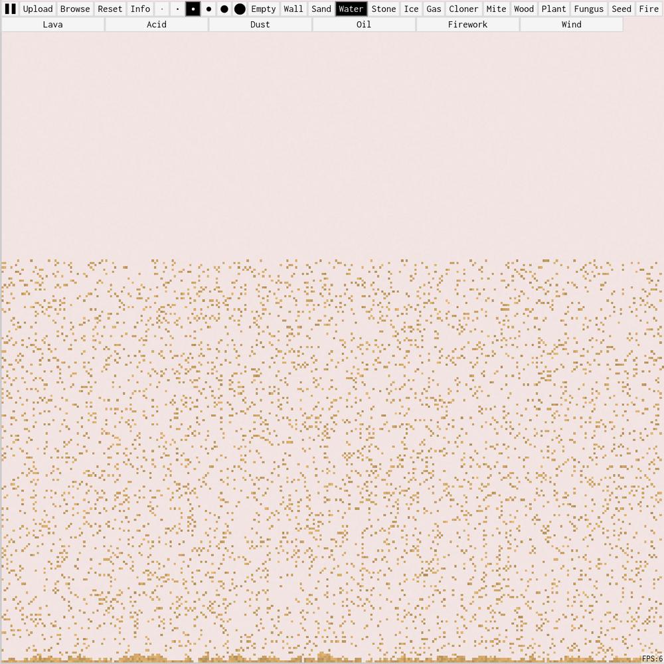This screenshot has height=664, width=664.
Task: Pick the Oil element
Action: tap(364, 25)
